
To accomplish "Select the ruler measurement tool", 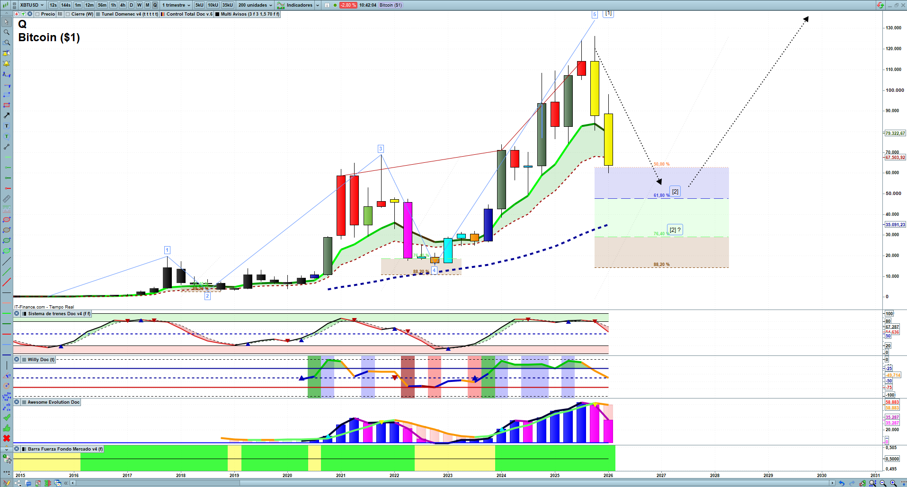I will click(7, 199).
